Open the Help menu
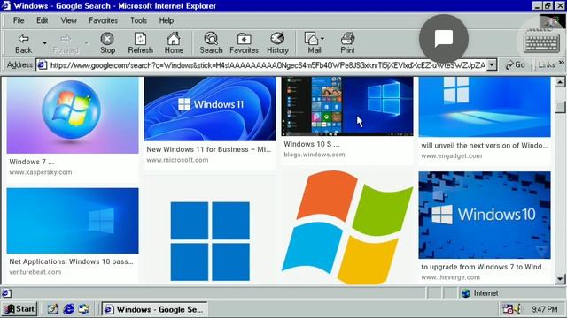 [167, 20]
